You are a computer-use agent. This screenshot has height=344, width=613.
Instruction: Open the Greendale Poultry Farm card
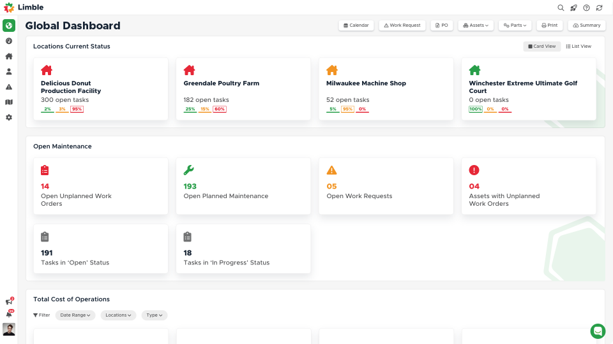[x=243, y=89]
